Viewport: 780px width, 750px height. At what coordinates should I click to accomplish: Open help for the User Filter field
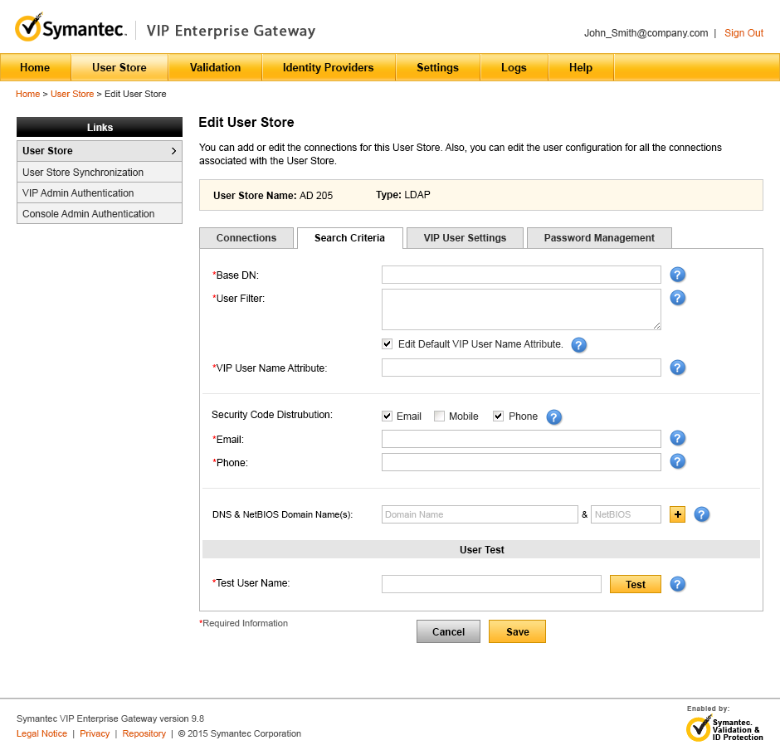tap(677, 298)
